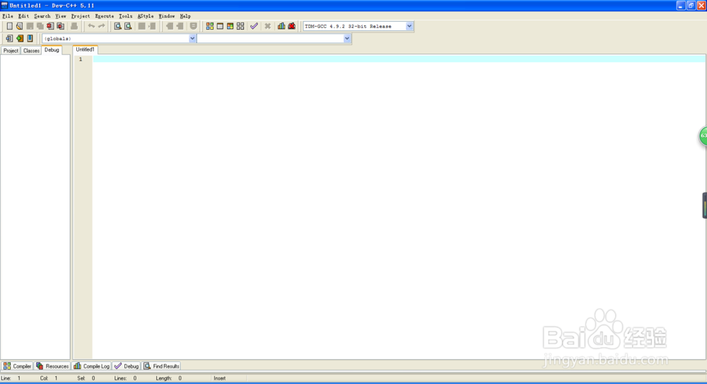Viewport: 707px width, 384px height.
Task: Click the Redo arrow icon
Action: pos(101,26)
